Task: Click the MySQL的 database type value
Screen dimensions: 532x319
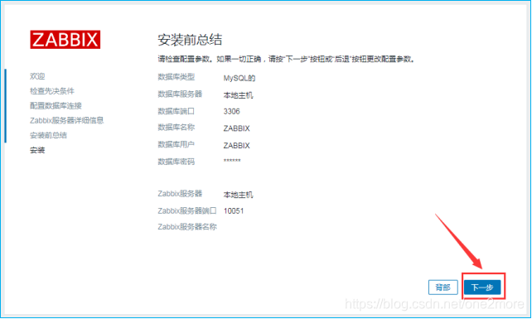Action: (x=239, y=78)
